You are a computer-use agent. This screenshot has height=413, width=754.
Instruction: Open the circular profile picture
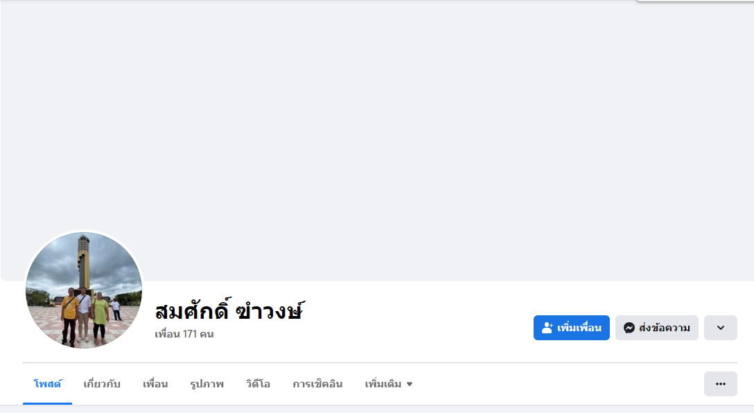click(x=84, y=290)
